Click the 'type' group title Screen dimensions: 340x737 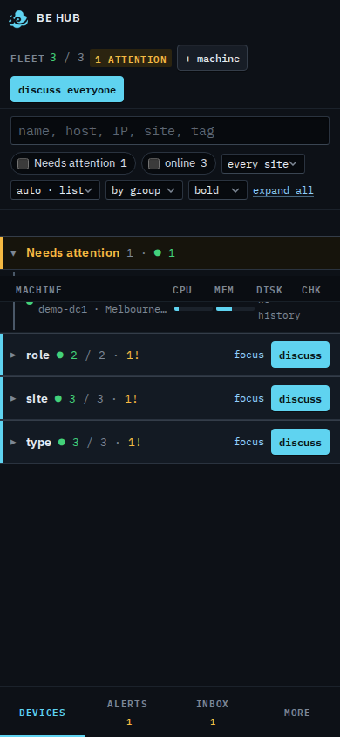tap(38, 443)
